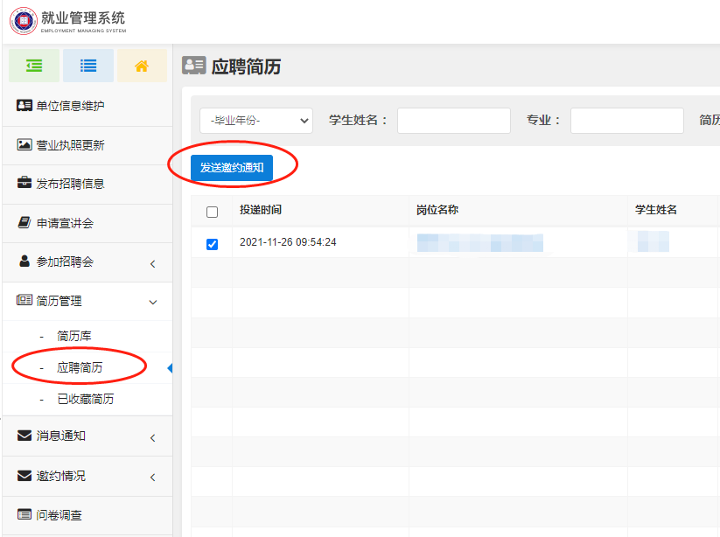Click the 单位信息维护 ID card icon
This screenshot has width=720, height=537.
(x=24, y=106)
